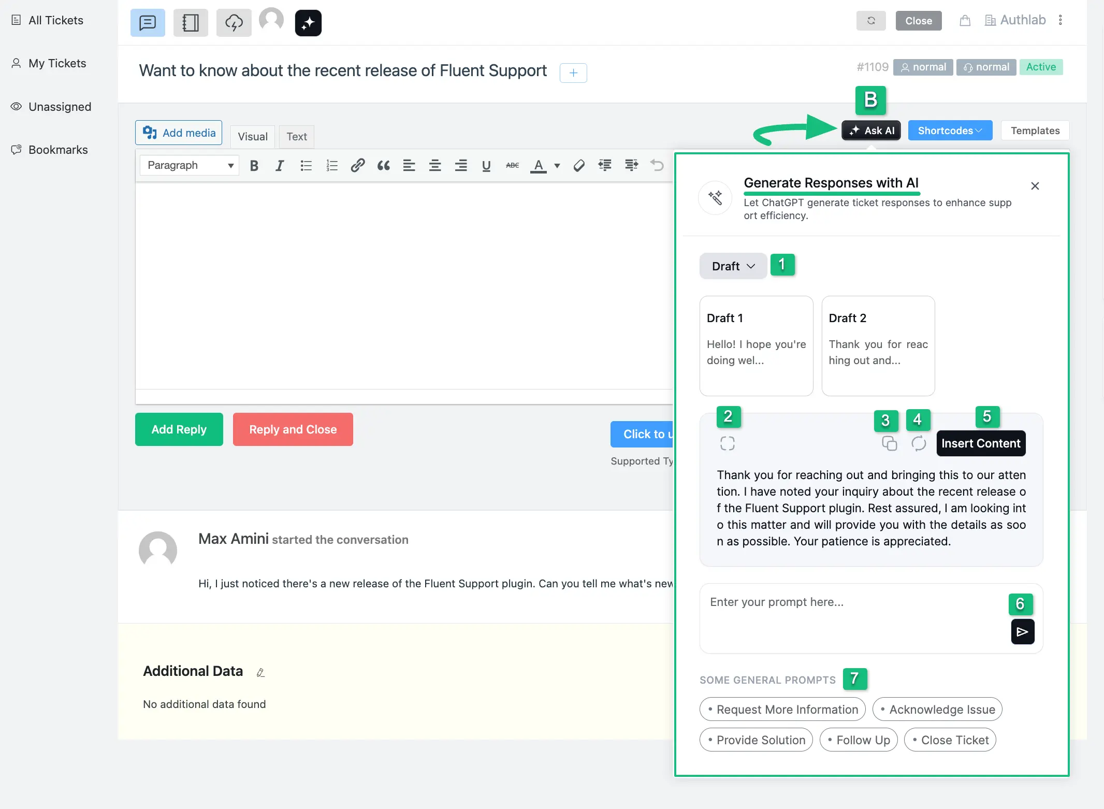Toggle bold formatting
The width and height of the screenshot is (1104, 809).
click(x=254, y=166)
